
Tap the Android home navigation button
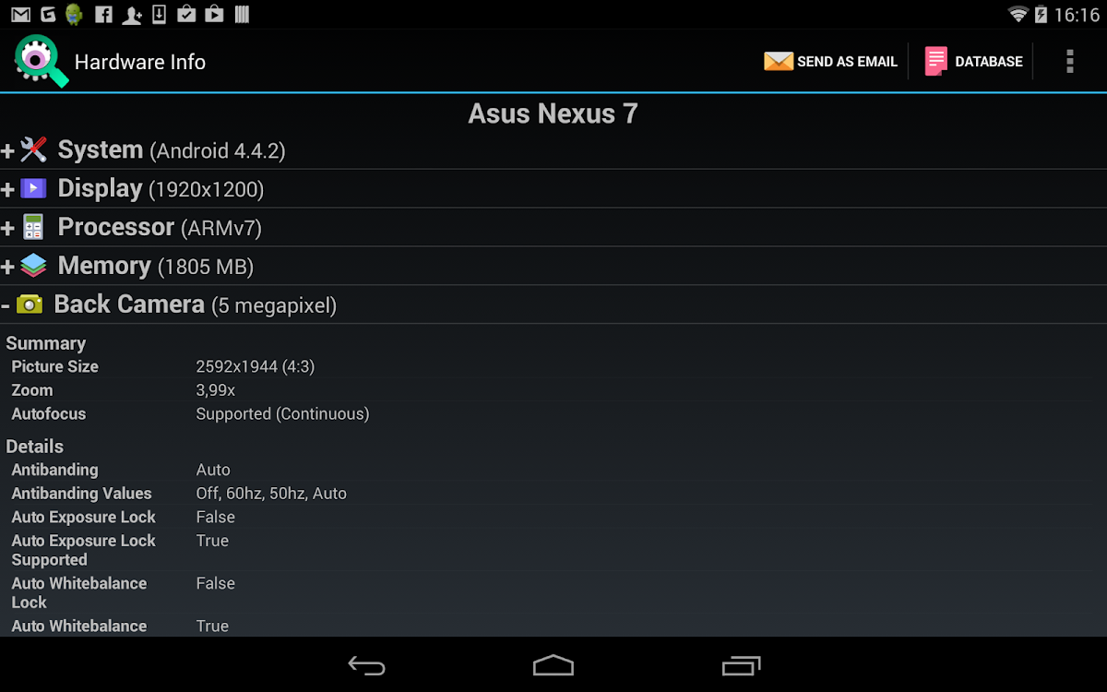553,665
